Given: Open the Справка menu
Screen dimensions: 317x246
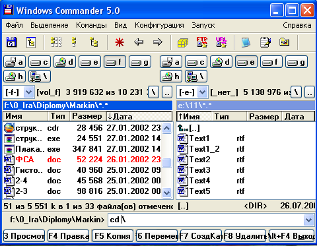Looking at the screenshot, I should [x=297, y=25].
